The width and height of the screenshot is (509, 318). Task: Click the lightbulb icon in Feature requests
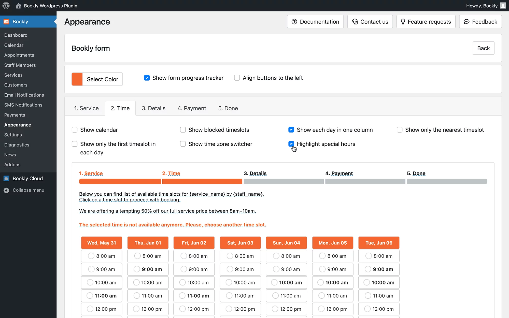click(x=403, y=22)
